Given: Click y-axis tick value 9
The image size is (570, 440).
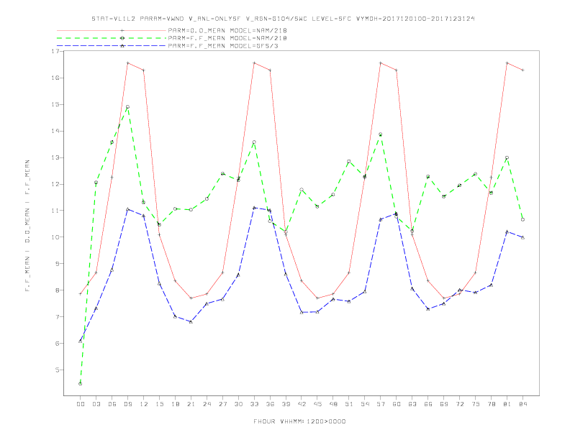Looking at the screenshot, I should [58, 264].
